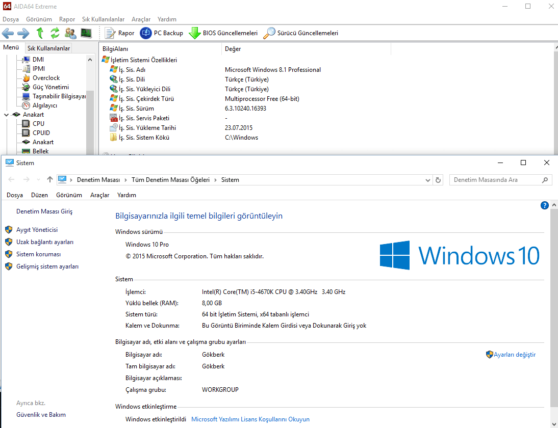Click the Değer column header
This screenshot has width=558, height=428.
[x=306, y=49]
